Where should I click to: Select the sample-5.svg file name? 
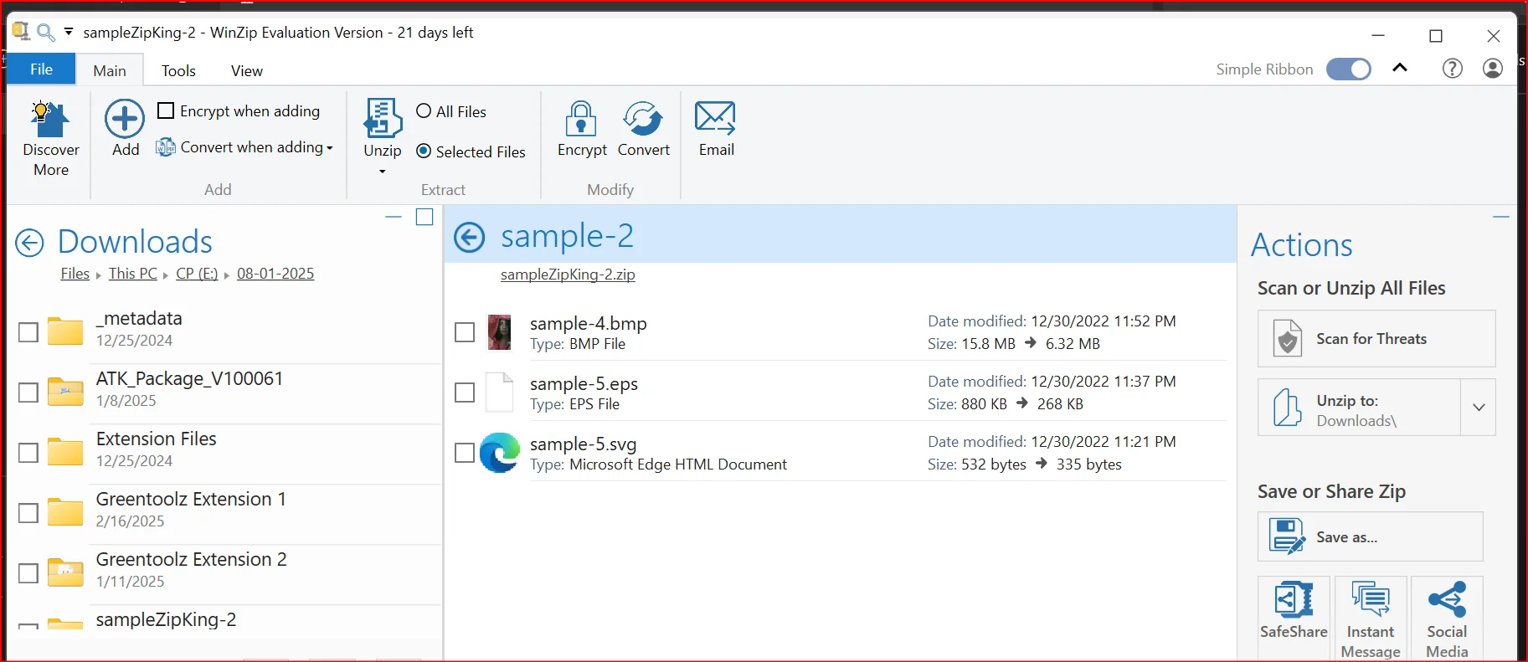[x=583, y=444]
